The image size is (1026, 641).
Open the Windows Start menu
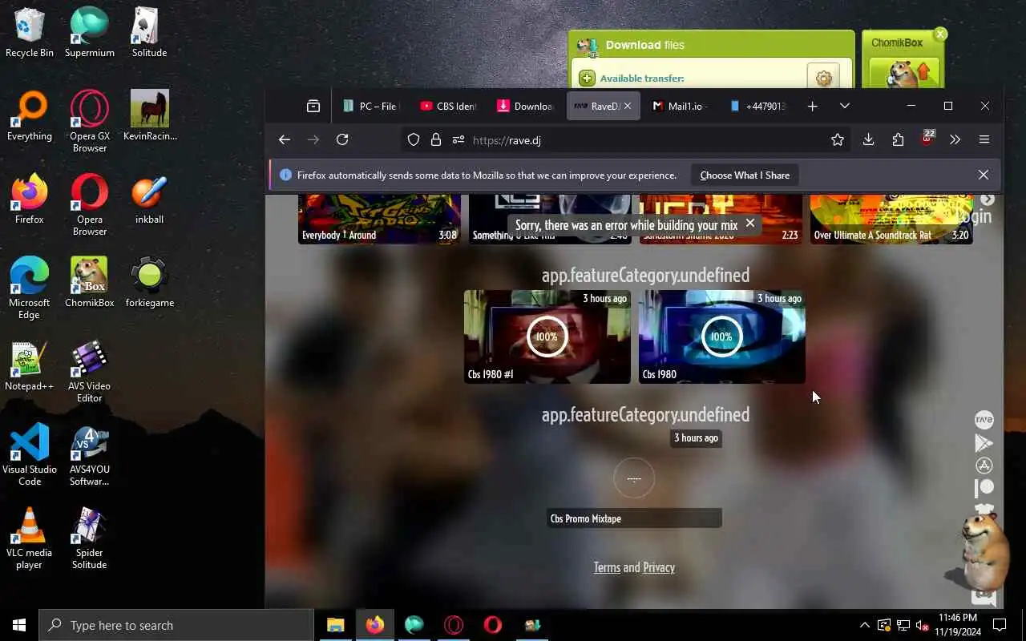[x=19, y=625]
